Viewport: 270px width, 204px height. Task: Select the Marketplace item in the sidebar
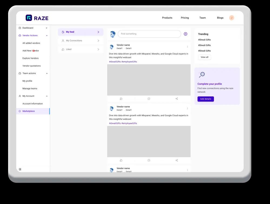pyautogui.click(x=28, y=111)
